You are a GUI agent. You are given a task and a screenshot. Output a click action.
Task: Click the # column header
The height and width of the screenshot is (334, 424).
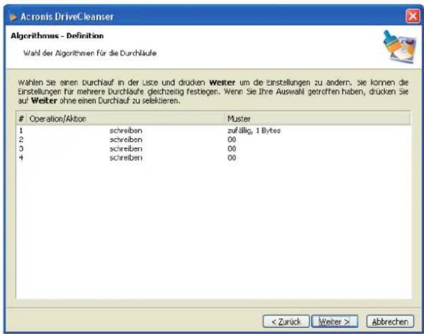(x=21, y=119)
